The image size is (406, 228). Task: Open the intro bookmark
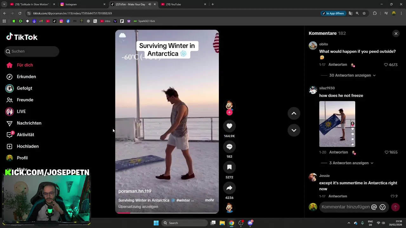coord(105,21)
